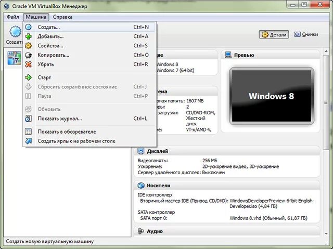333x249 pixels.
Task: Click the Создать toolbar icon
Action: coord(15,32)
